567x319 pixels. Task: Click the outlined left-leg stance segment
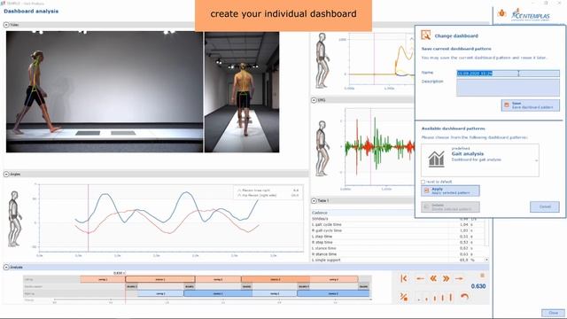click(x=160, y=279)
